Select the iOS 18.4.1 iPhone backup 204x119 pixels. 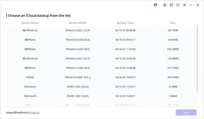coord(102,77)
